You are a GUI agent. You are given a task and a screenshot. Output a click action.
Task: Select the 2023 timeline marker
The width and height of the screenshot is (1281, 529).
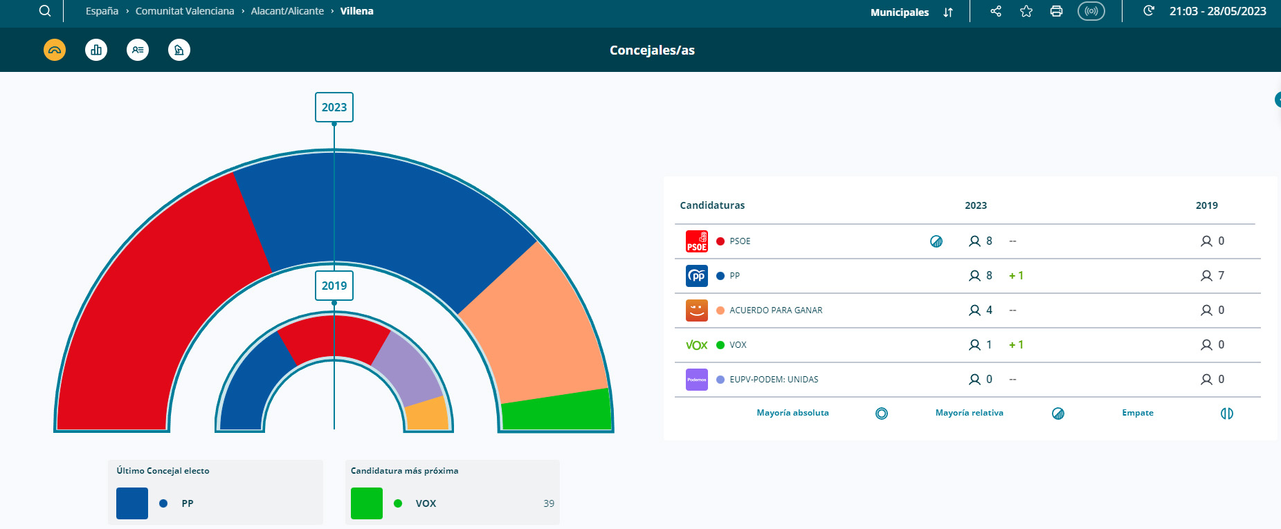tap(334, 107)
